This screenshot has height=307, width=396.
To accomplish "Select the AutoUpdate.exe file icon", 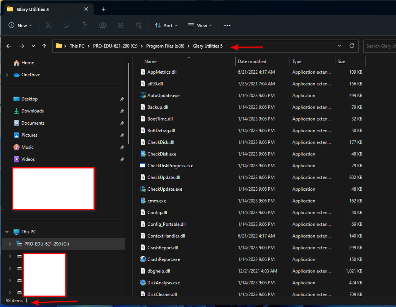I will (143, 95).
